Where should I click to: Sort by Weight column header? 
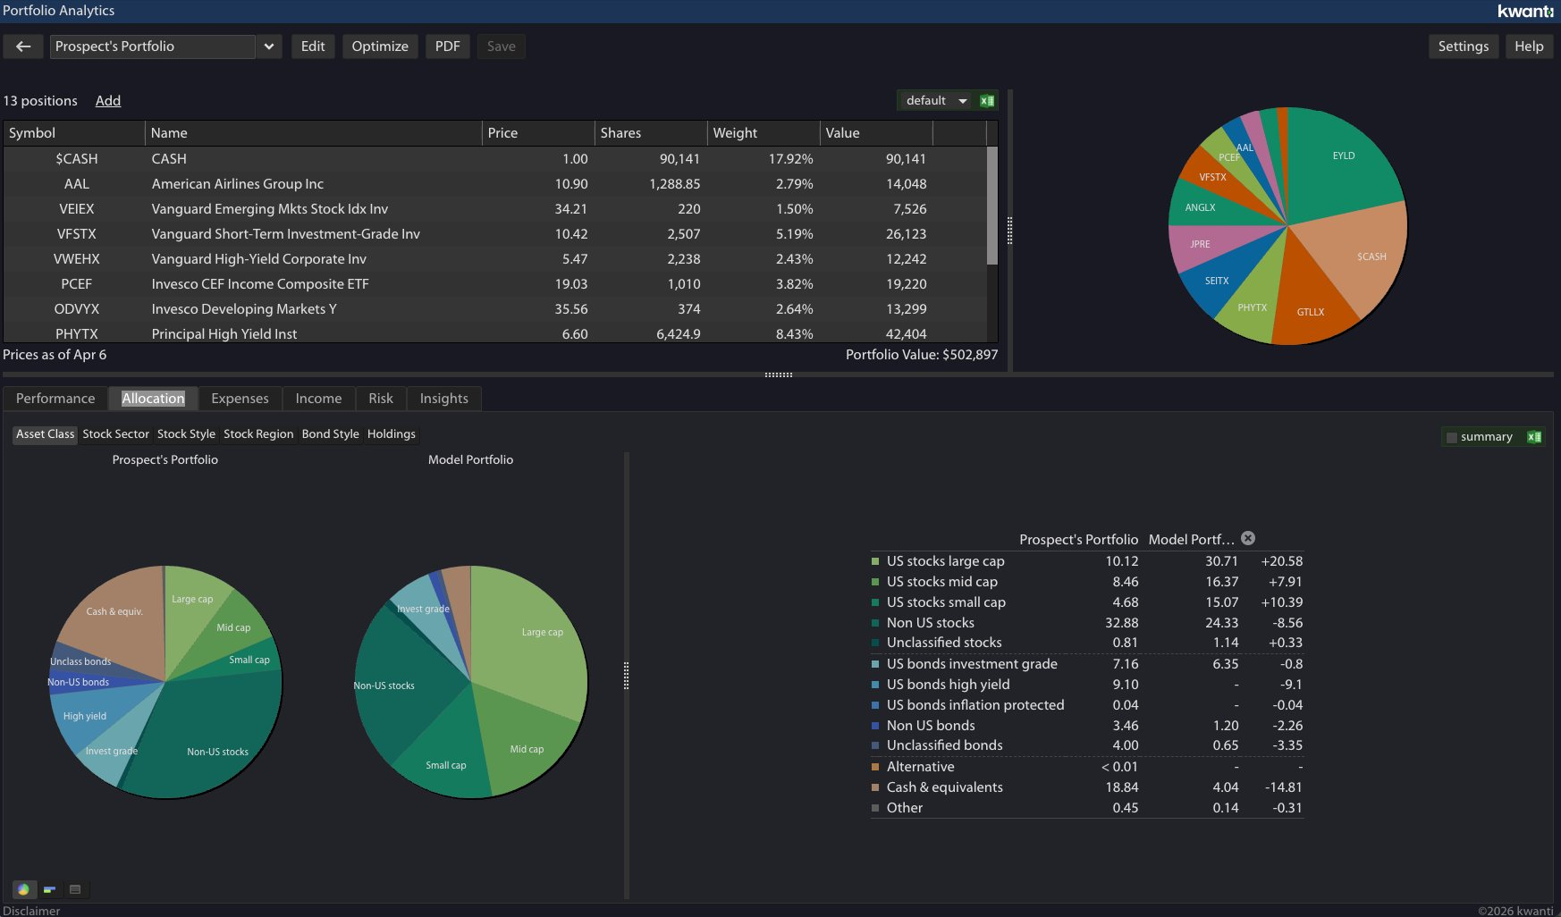764,133
